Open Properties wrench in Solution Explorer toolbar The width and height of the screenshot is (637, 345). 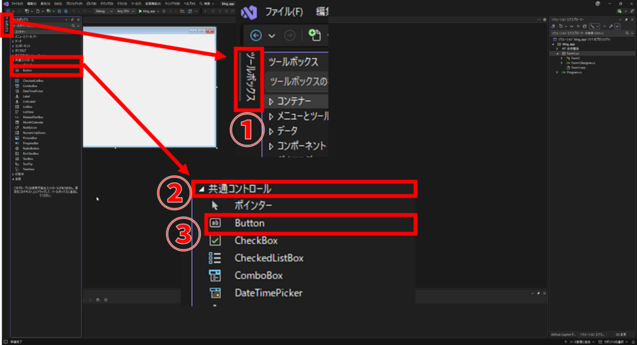pos(611,26)
